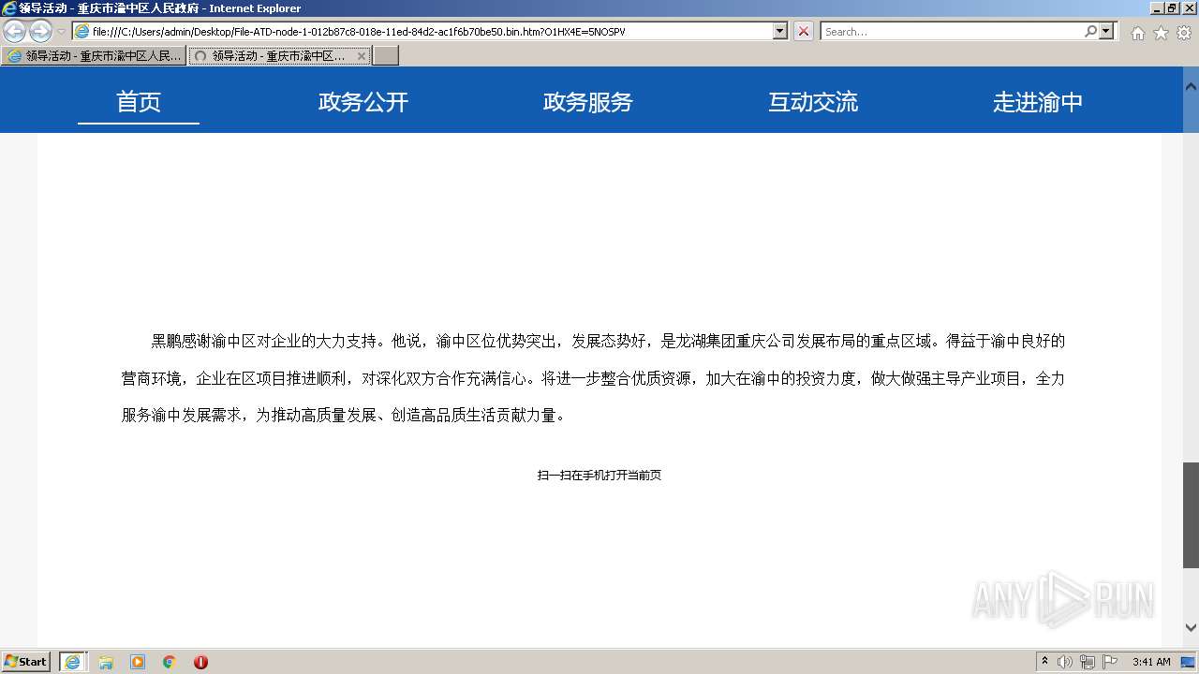The height and width of the screenshot is (674, 1199).
Task: Open the Tools gear icon
Action: click(1184, 33)
